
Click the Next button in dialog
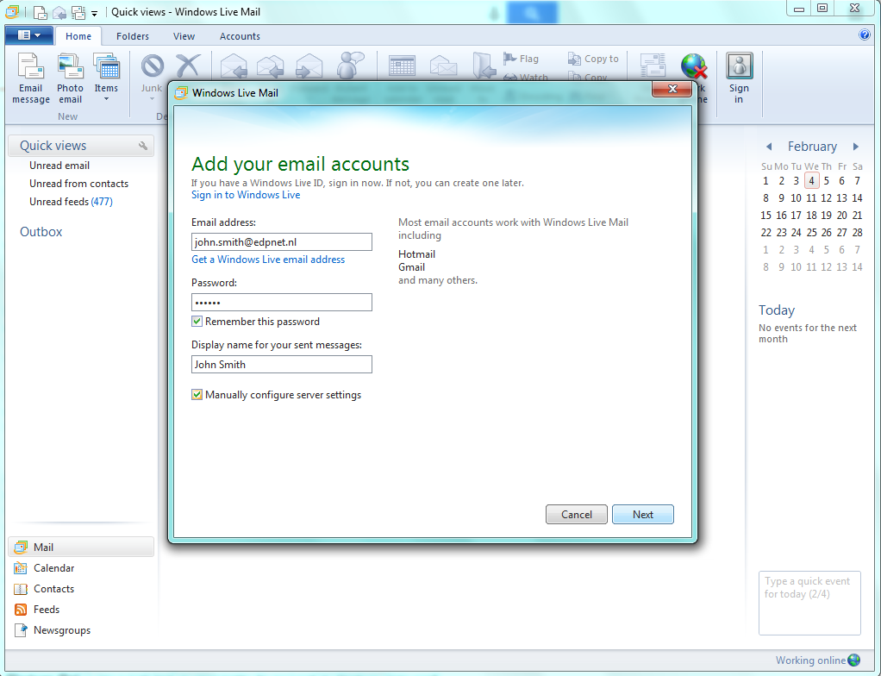tap(643, 514)
